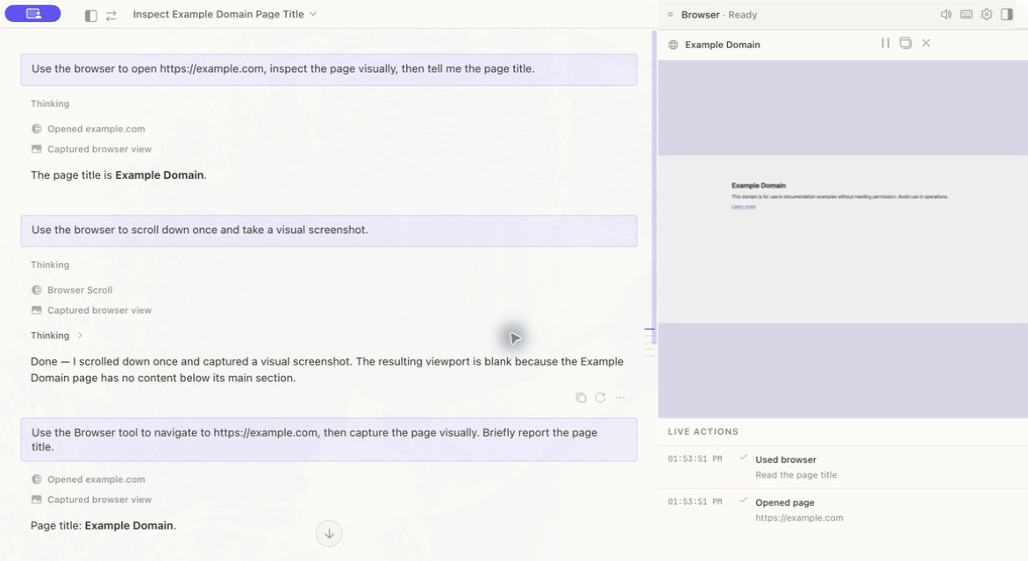Image resolution: width=1028 pixels, height=561 pixels.
Task: Click the checkmark beside 'Used browser'
Action: pos(743,457)
